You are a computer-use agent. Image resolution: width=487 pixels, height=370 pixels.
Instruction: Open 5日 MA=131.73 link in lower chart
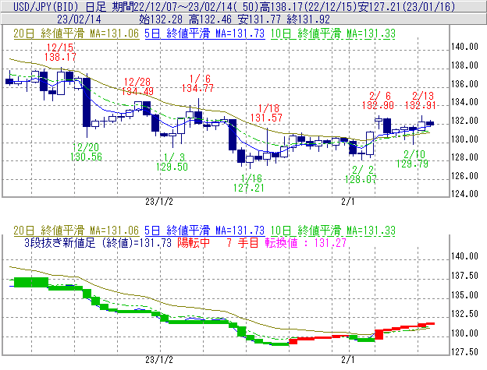(x=204, y=231)
